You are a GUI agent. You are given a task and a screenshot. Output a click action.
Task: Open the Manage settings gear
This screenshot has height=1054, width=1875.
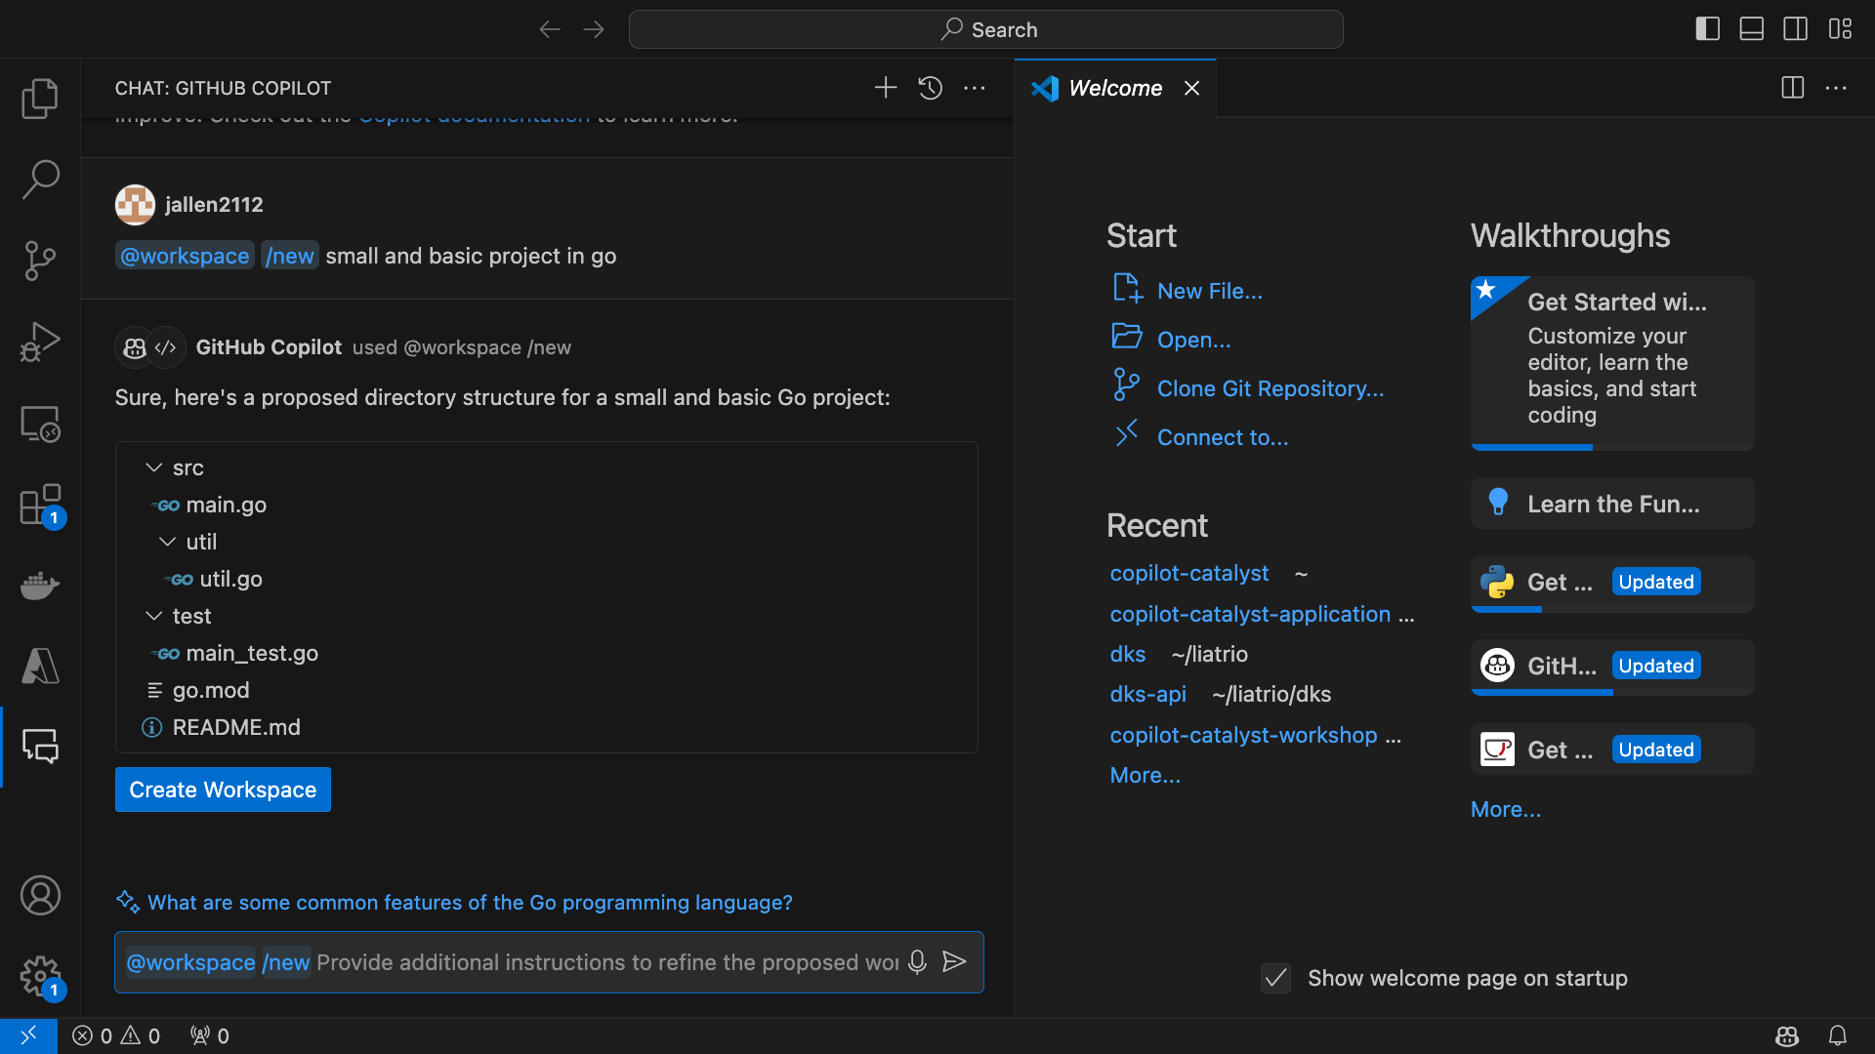pos(40,976)
